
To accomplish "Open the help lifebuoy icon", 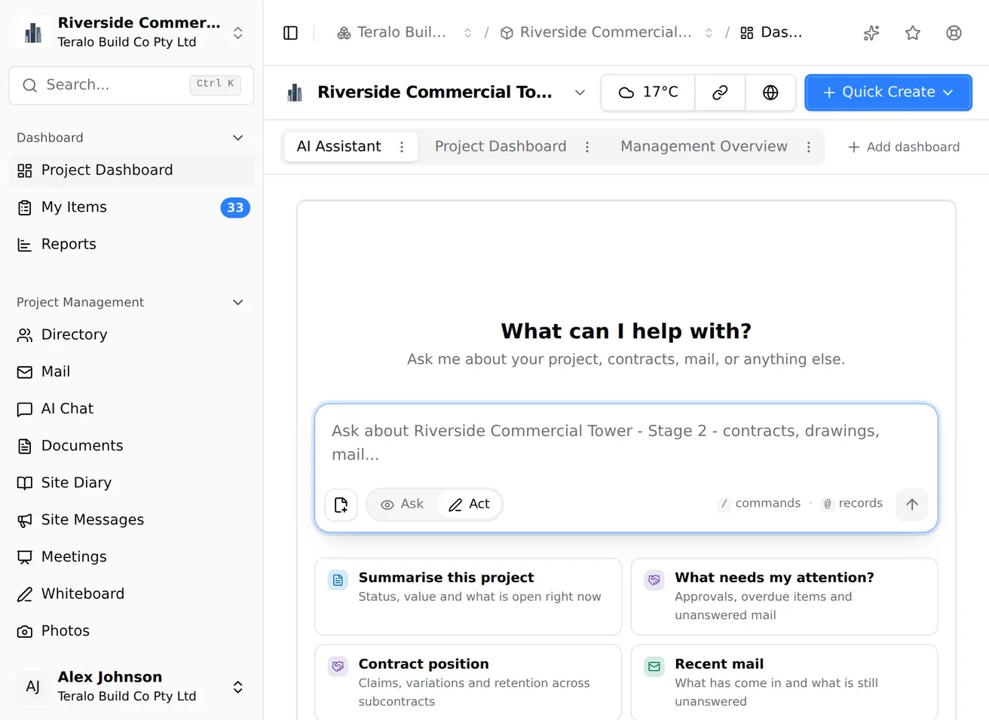I will [x=954, y=32].
